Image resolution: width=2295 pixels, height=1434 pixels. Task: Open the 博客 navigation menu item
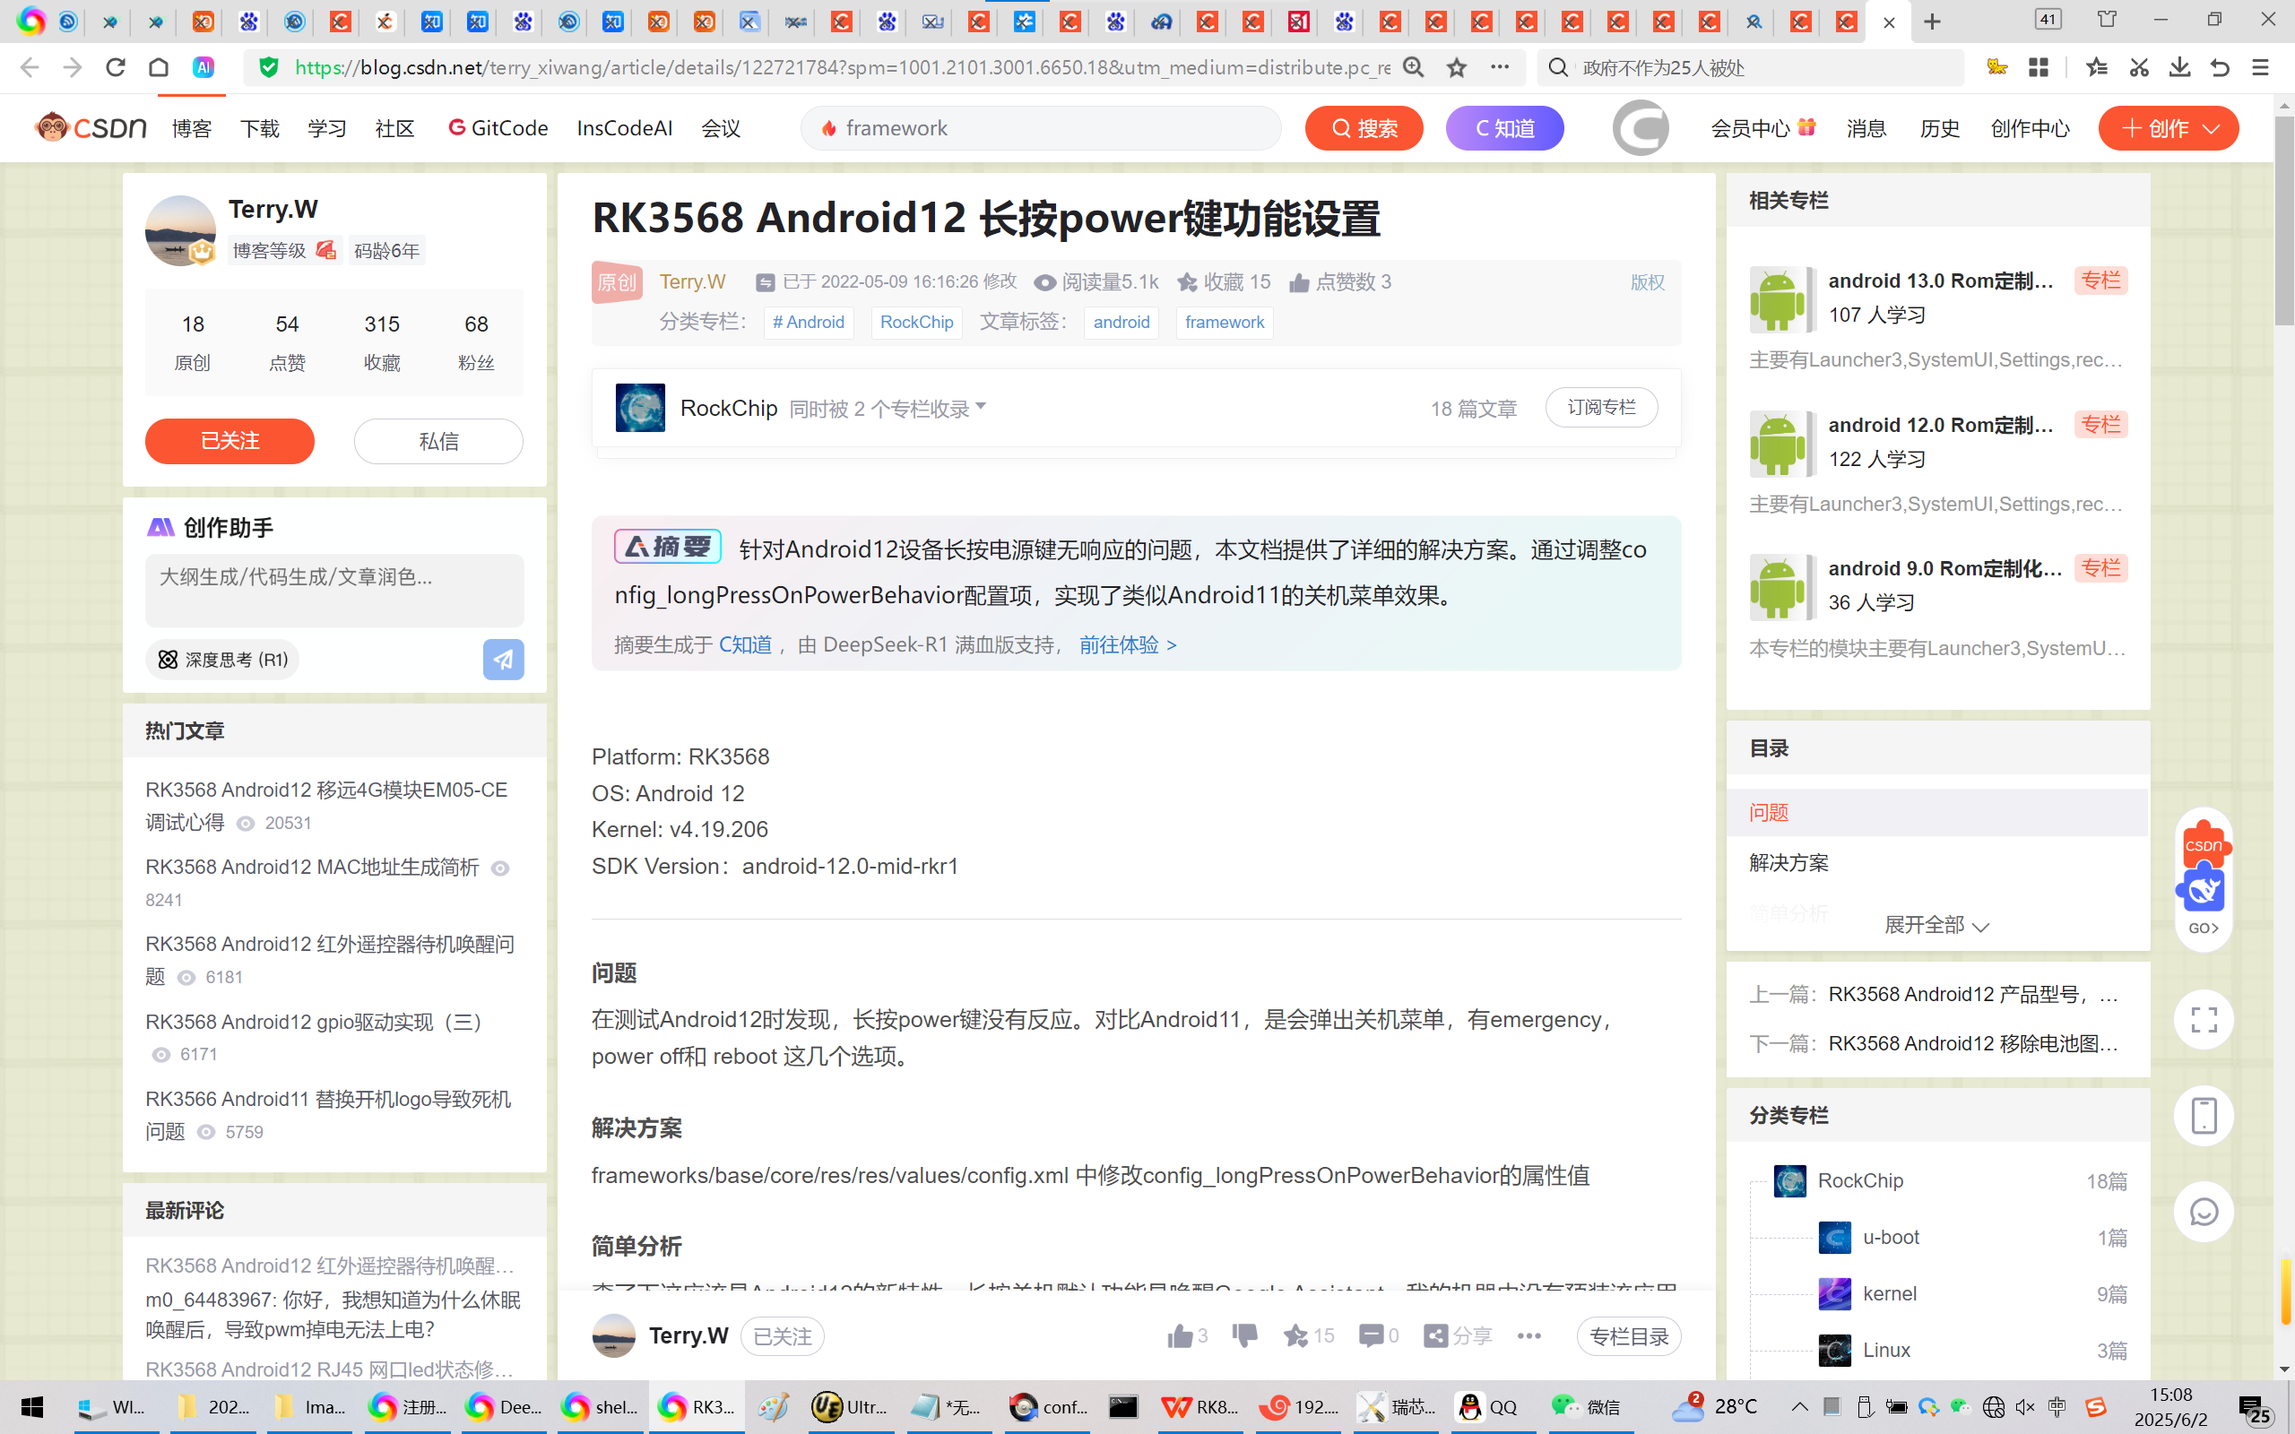point(192,128)
